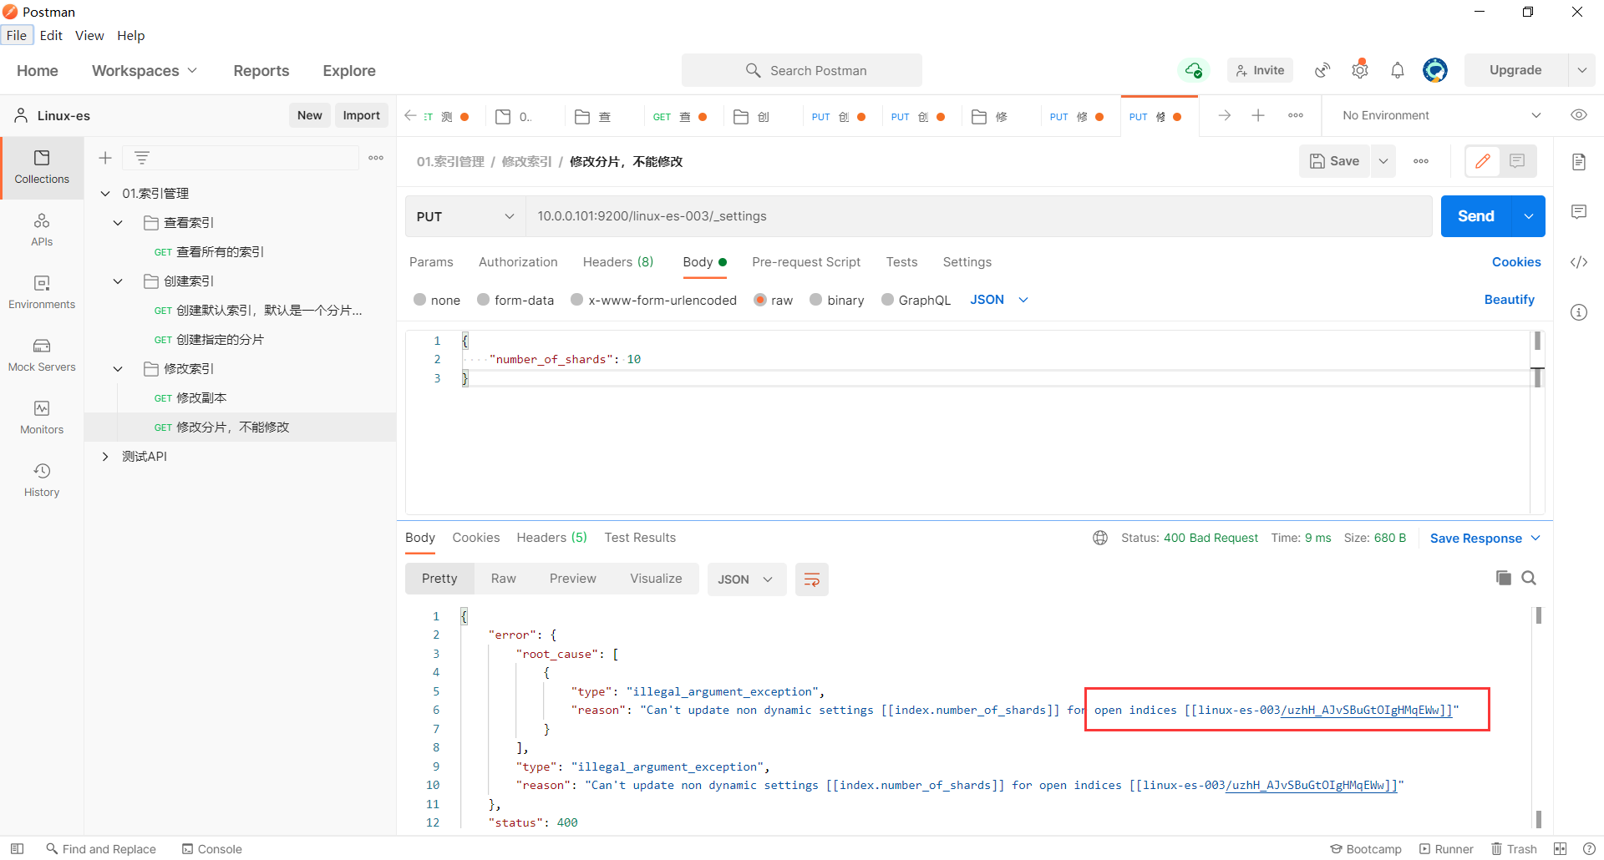Viewport: 1604px width, 860px height.
Task: Open the notifications bell
Action: [1398, 70]
